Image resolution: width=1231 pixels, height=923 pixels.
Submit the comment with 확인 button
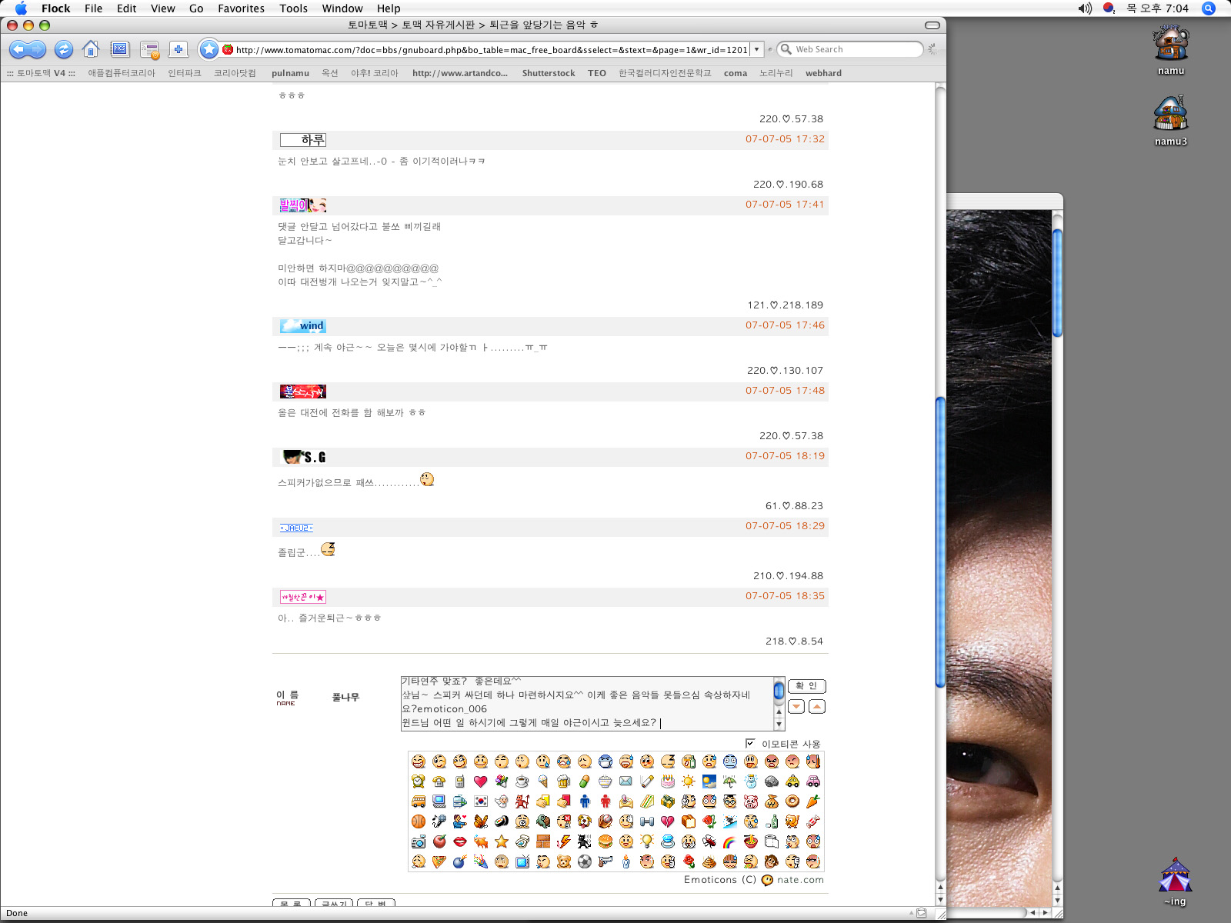[807, 686]
